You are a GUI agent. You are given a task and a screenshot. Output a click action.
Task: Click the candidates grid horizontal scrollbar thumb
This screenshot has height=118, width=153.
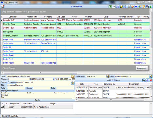click(41, 73)
